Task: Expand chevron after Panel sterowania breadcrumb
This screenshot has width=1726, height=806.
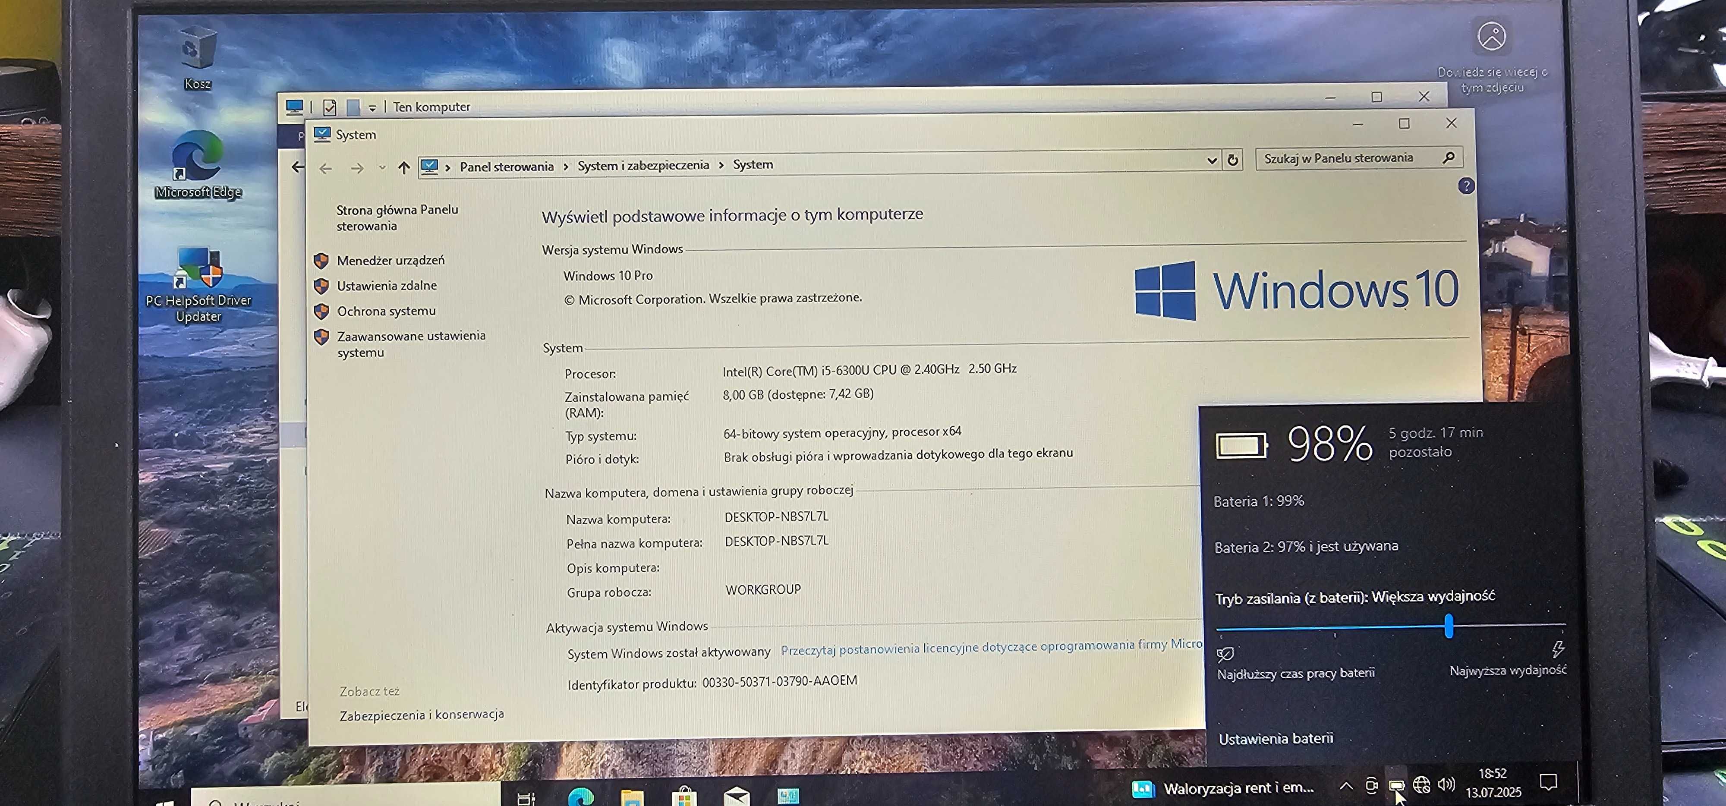Action: click(x=566, y=166)
